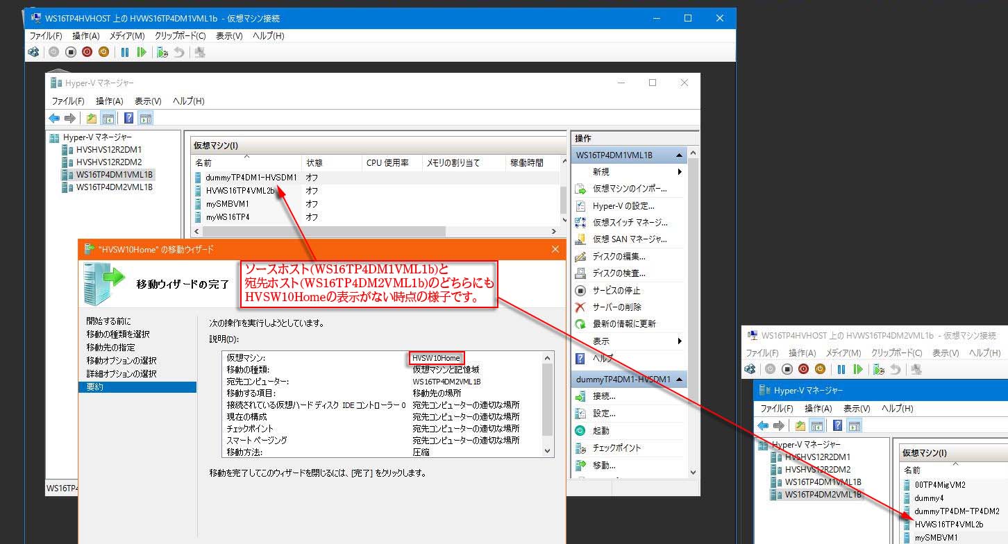1008x544 pixels.
Task: Open 表示(V) menu in the DM1VML1b Hyper-V Manager
Action: [148, 101]
